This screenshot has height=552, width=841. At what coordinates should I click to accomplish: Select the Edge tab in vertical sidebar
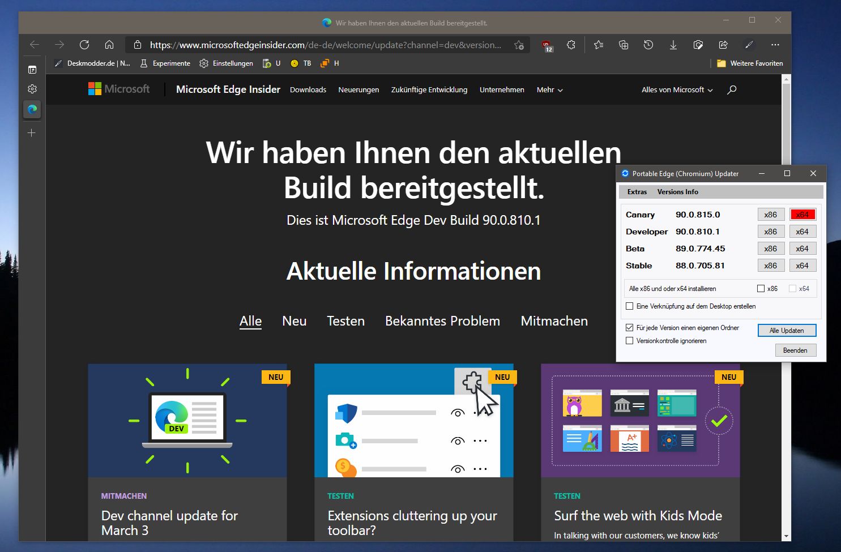coord(32,109)
